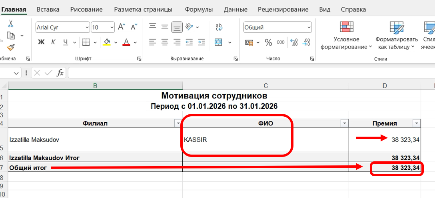Click the merge and center icon
435x198 pixels.
(219, 42)
